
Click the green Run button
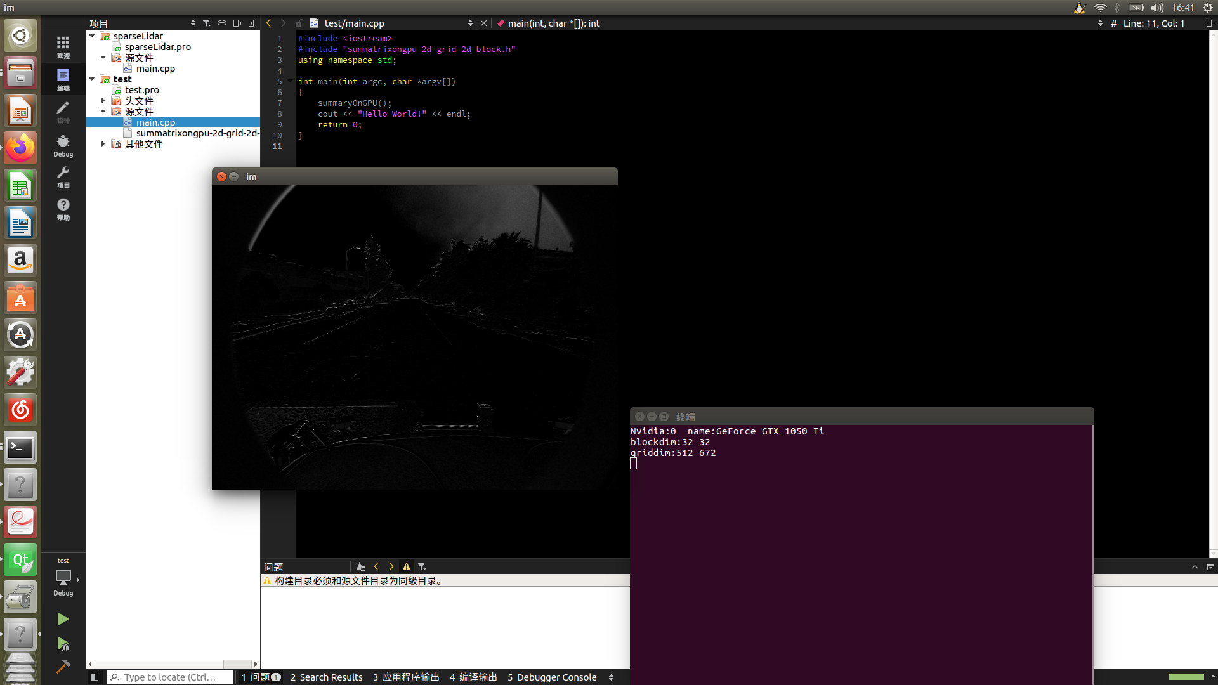click(x=62, y=619)
